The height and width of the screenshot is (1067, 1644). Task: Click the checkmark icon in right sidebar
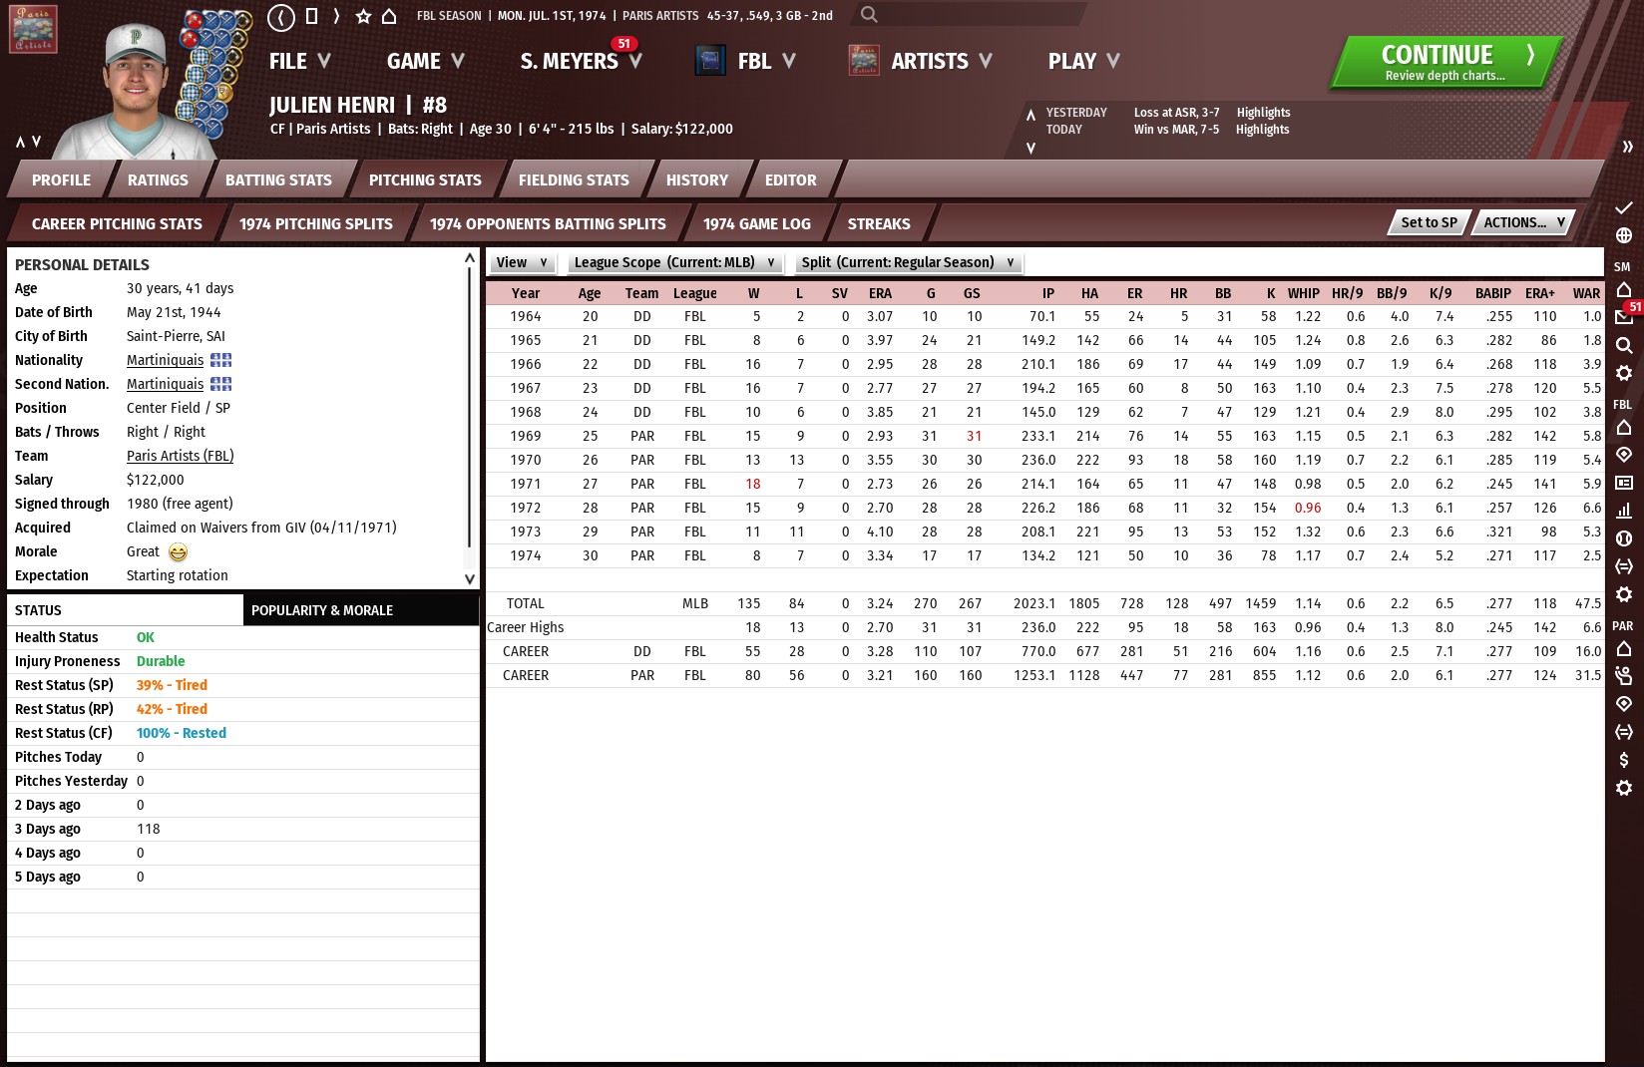pos(1623,207)
